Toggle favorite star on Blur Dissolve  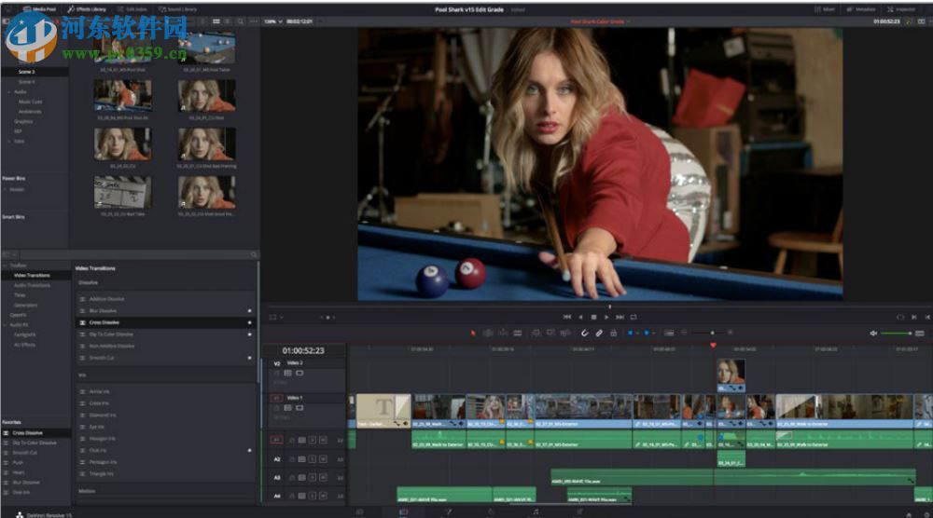coord(249,310)
